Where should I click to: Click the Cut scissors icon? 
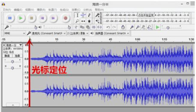(76, 27)
